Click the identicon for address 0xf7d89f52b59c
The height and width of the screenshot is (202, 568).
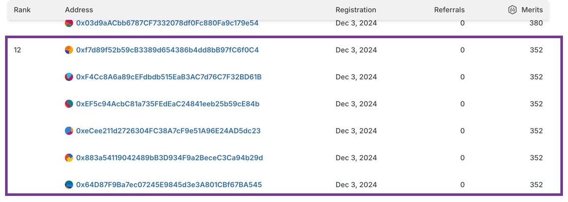(x=69, y=50)
